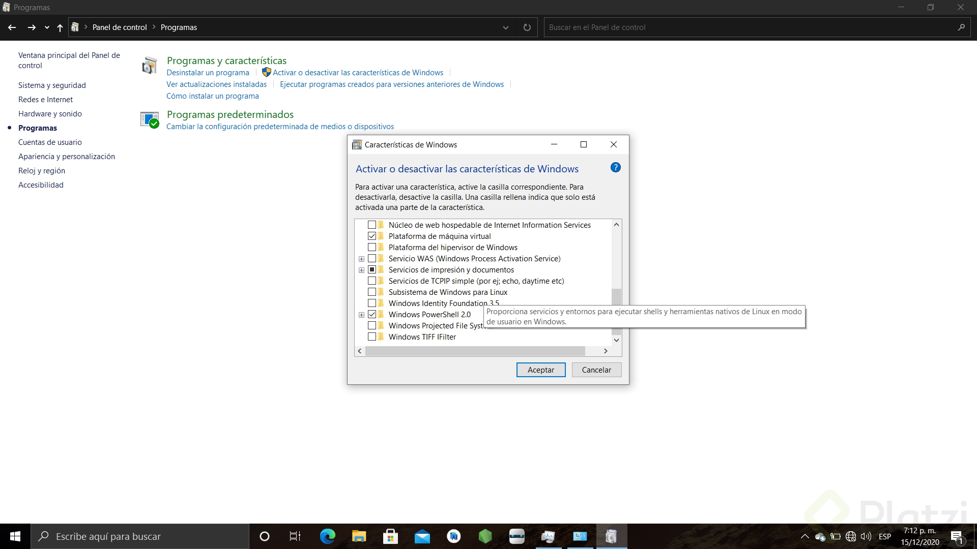Click the Control Panel icon in address bar
This screenshot has height=549, width=977.
coord(75,27)
